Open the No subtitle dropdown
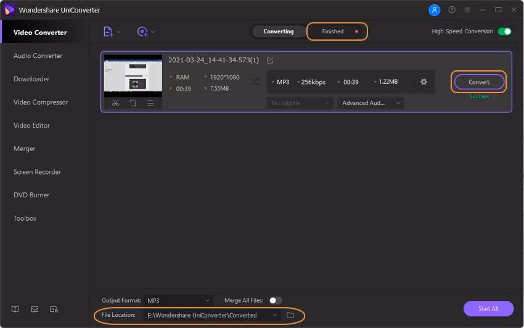This screenshot has height=328, width=524. pyautogui.click(x=300, y=103)
